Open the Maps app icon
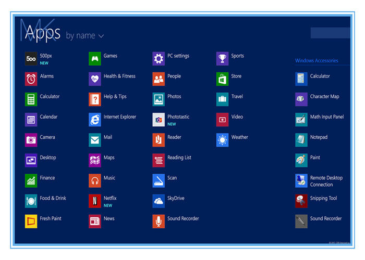This screenshot has height=260, width=365. coord(95,160)
